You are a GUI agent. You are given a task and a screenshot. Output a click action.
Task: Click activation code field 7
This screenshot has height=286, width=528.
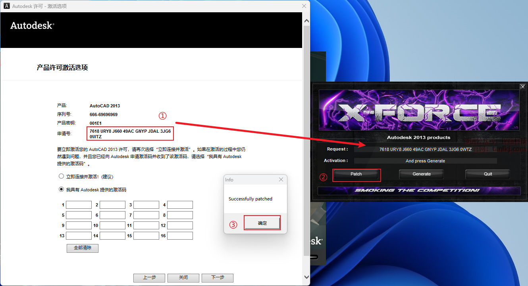(146, 215)
